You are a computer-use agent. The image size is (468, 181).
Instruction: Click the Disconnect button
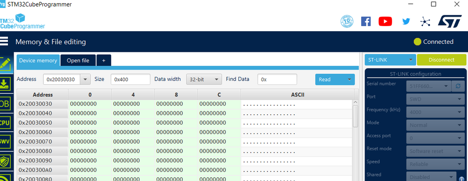[x=441, y=60]
